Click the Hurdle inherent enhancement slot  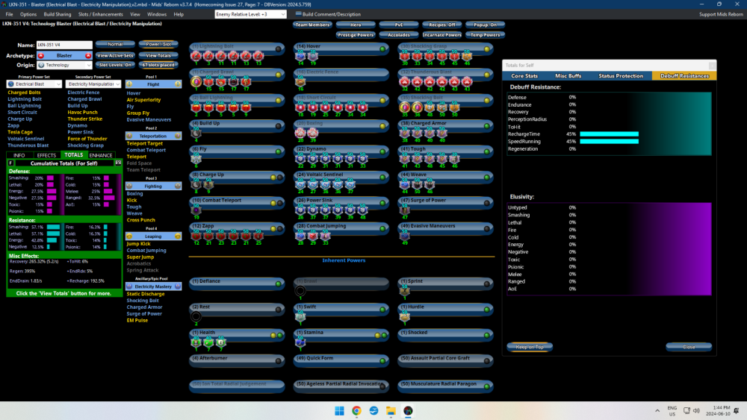[404, 317]
